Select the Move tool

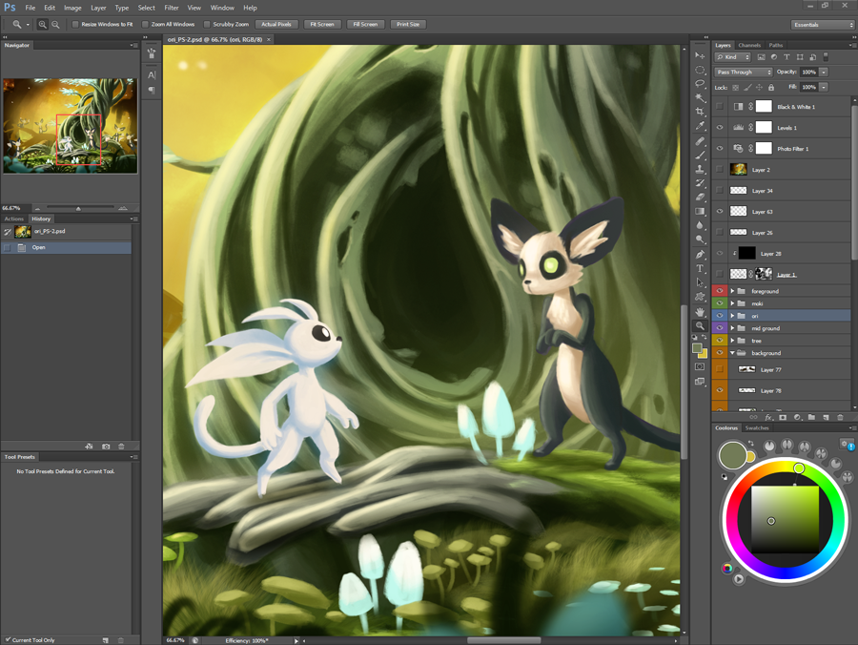(x=700, y=55)
